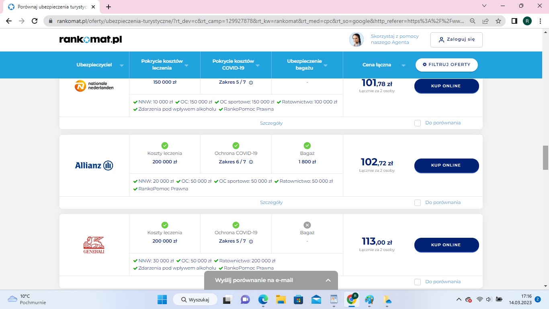The width and height of the screenshot is (549, 309).
Task: Open Ubezpieczenie bagażu column dropdown
Action: (x=326, y=65)
